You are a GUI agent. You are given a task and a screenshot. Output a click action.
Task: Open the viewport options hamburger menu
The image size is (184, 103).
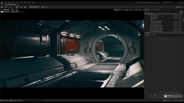pyautogui.click(x=2, y=10)
